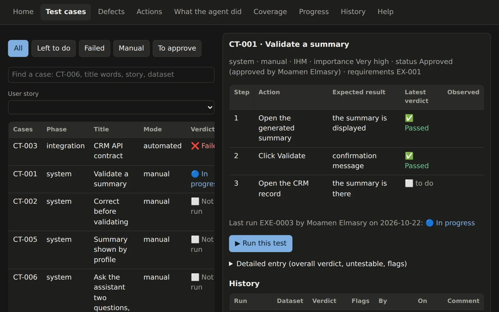Click 'Open the CRM record' action text
The width and height of the screenshot is (499, 312).
pos(283,188)
